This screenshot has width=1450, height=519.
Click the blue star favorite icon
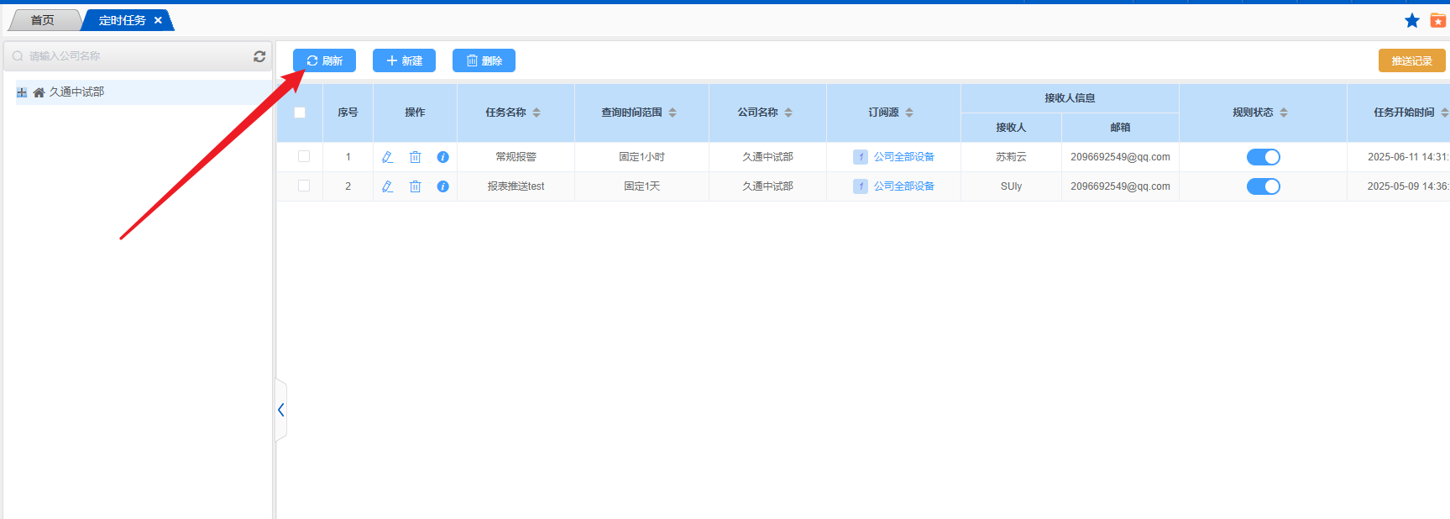click(x=1412, y=20)
